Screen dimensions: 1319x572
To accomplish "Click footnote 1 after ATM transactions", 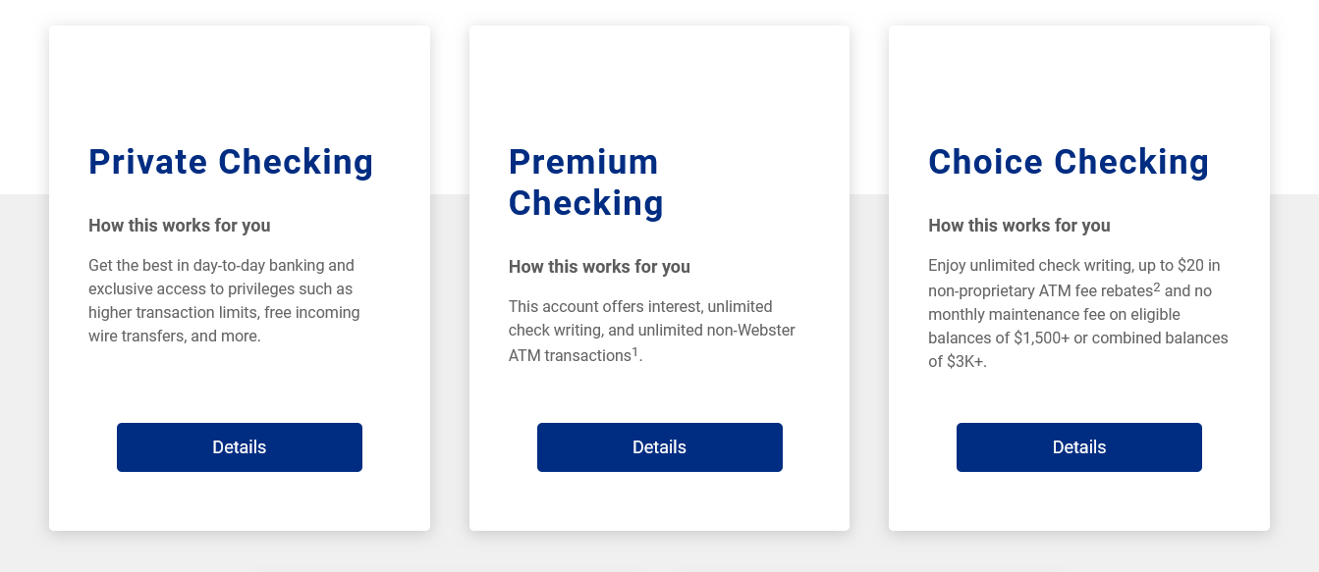I will (x=635, y=351).
